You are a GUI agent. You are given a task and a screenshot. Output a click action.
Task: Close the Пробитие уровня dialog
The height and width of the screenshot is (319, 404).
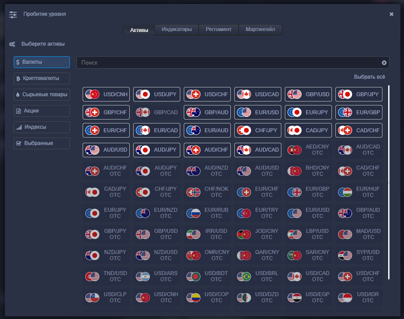391,14
